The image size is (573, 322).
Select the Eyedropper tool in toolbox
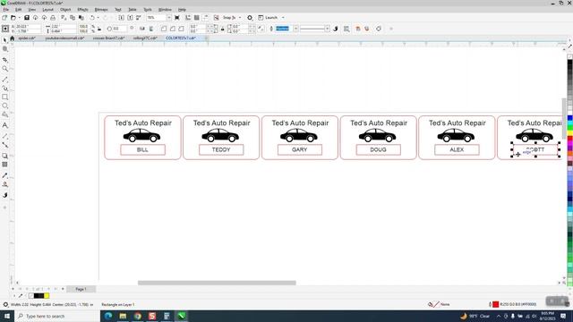(5, 175)
